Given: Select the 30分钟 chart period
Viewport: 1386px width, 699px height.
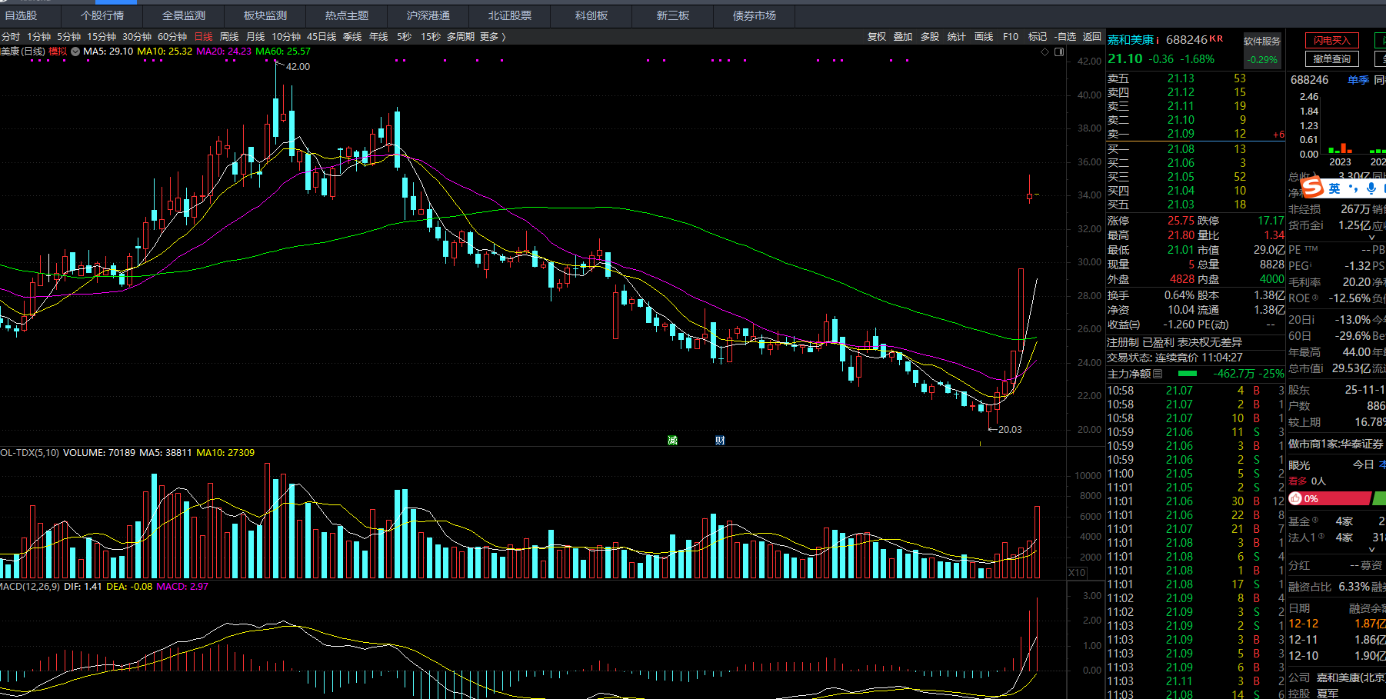Looking at the screenshot, I should [137, 36].
